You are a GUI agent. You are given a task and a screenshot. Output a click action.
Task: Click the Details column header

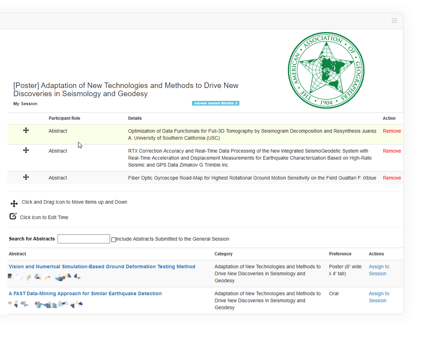(x=135, y=118)
